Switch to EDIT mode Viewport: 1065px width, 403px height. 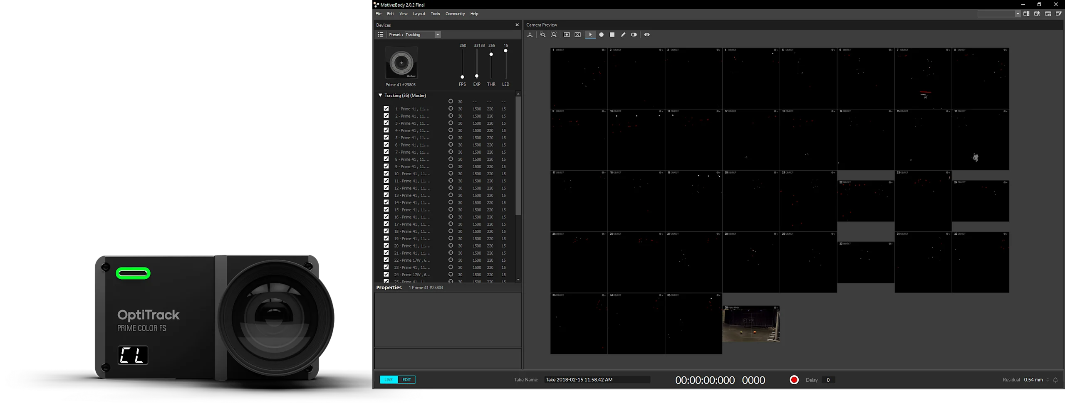point(407,380)
